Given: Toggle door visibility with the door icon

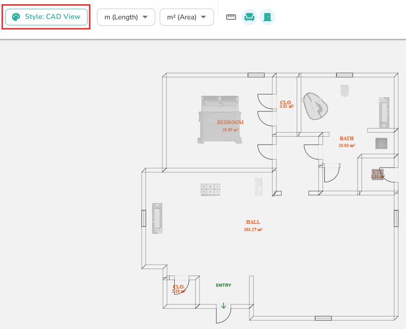Looking at the screenshot, I should 267,17.
